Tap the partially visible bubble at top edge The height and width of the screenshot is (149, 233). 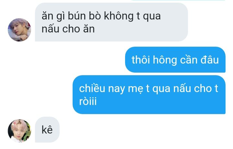click(178, 0)
